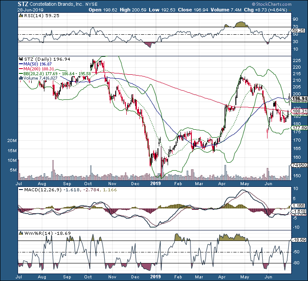Click the 1.166 MACD histogram value tag

(299, 206)
